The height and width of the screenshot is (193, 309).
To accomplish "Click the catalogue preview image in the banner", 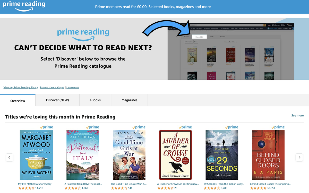I will tap(231, 51).
